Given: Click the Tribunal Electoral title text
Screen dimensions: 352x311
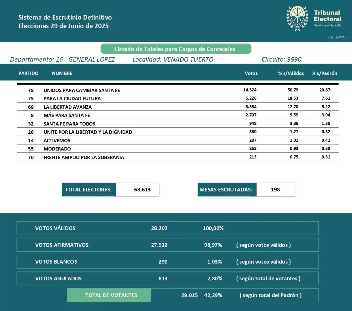Looking at the screenshot, I should (327, 16).
